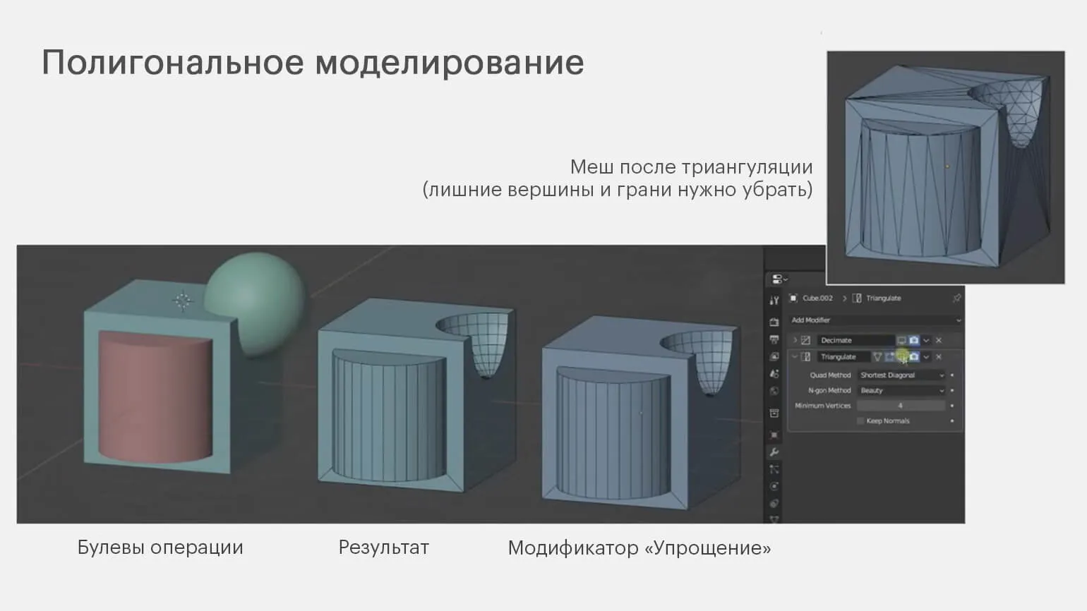Viewport: 1087px width, 611px height.
Task: Expand the Decimate modifier panel
Action: [x=795, y=340]
